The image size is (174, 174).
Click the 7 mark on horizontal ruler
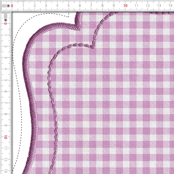[91, 6]
